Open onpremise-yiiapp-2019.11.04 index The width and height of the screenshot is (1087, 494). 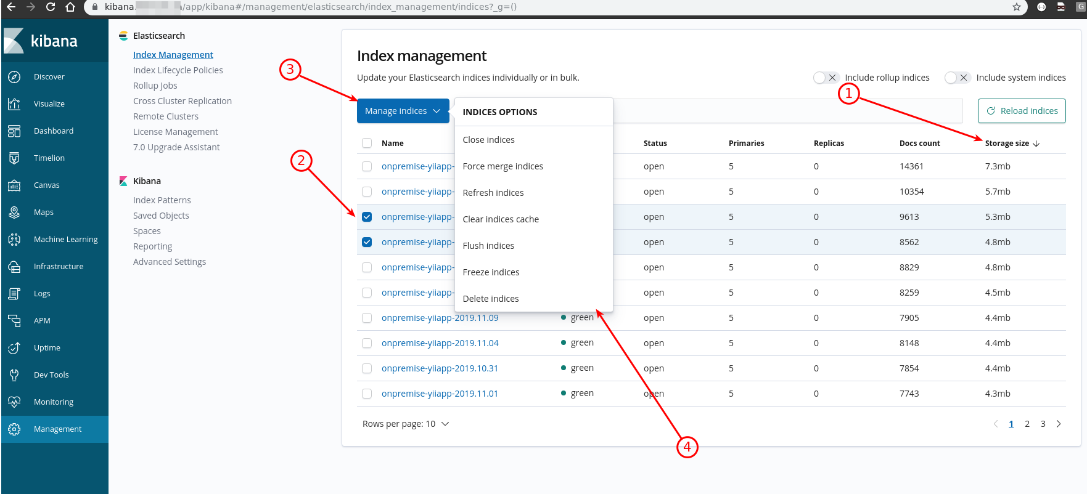440,343
